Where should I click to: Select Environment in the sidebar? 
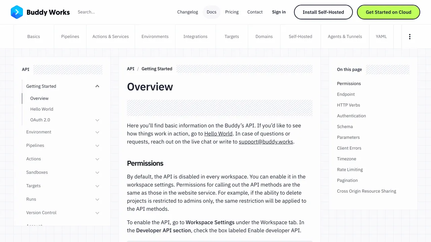point(39,132)
